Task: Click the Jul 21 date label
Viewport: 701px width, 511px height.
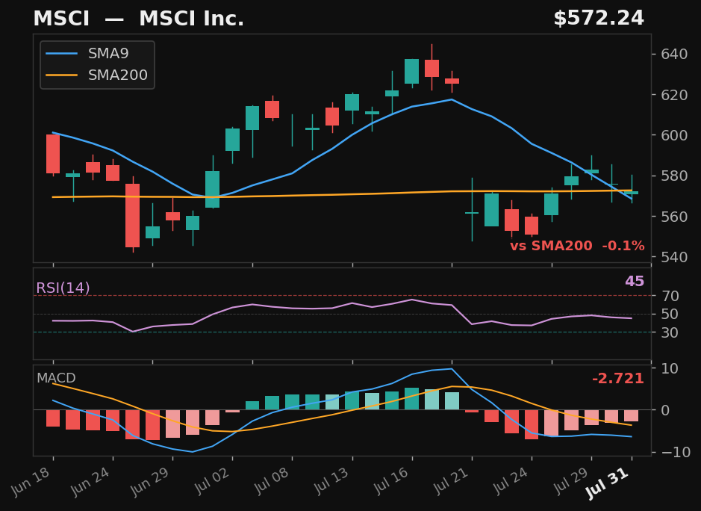Action: point(450,481)
